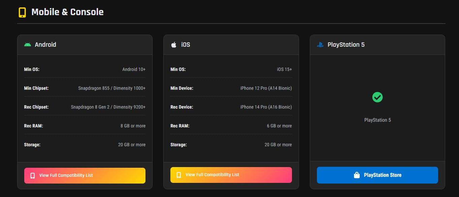Click the Snapdragon 855 / Dimensity 1000+ value
The image size is (459, 197).
112,88
